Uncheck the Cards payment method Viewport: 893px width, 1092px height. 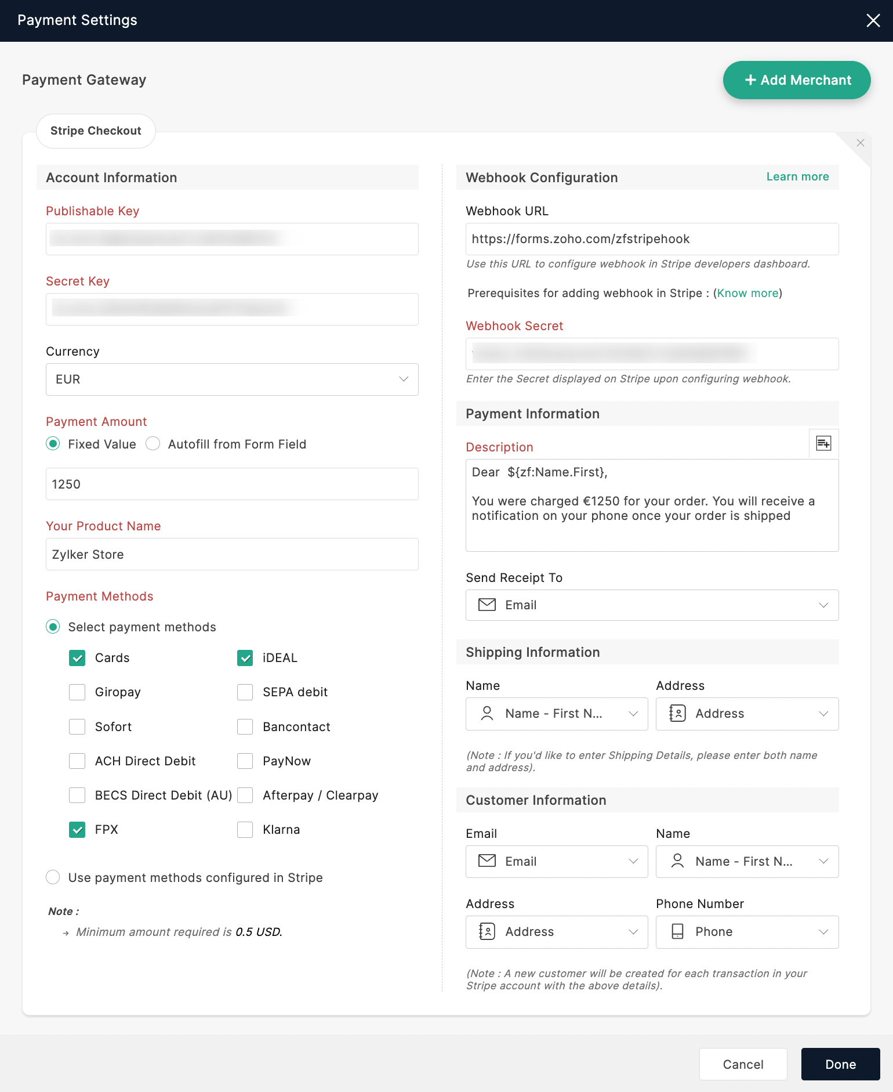(x=77, y=658)
